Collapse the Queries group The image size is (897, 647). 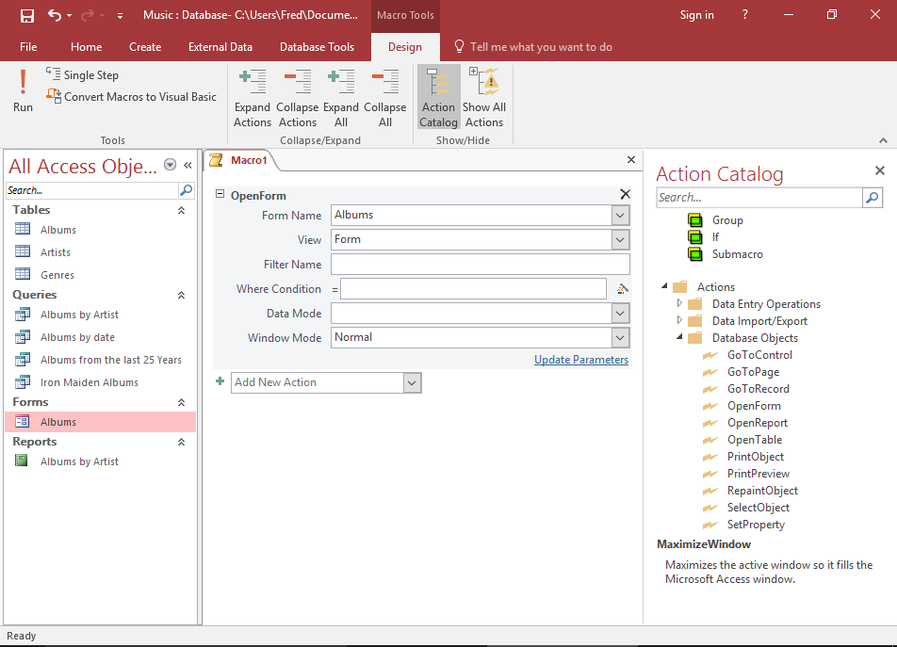181,295
